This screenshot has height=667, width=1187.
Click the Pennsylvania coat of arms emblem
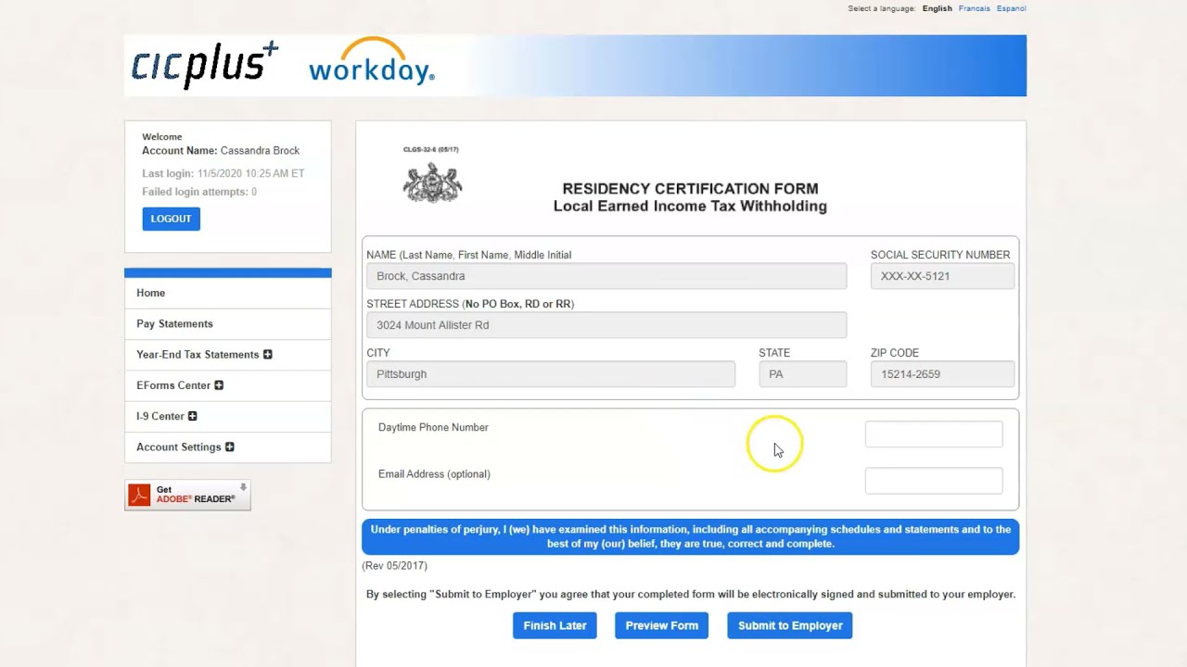point(432,182)
